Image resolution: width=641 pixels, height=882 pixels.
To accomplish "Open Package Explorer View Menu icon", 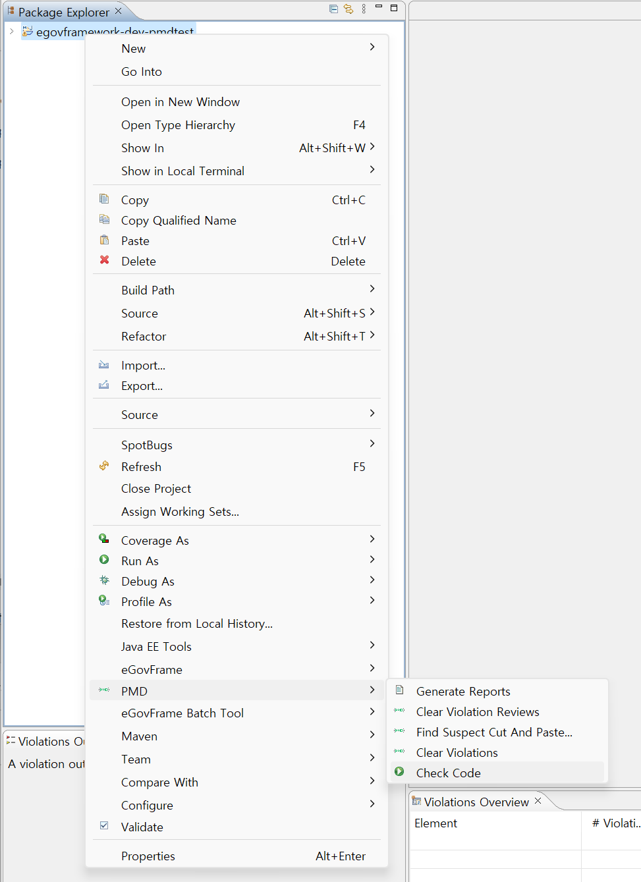I will [364, 9].
